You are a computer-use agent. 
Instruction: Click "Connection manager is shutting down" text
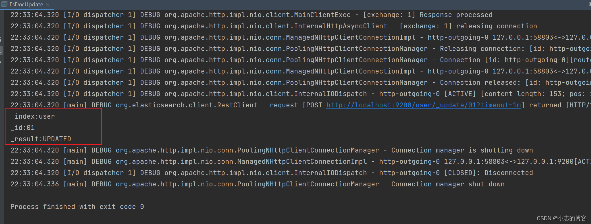[x=462, y=150]
